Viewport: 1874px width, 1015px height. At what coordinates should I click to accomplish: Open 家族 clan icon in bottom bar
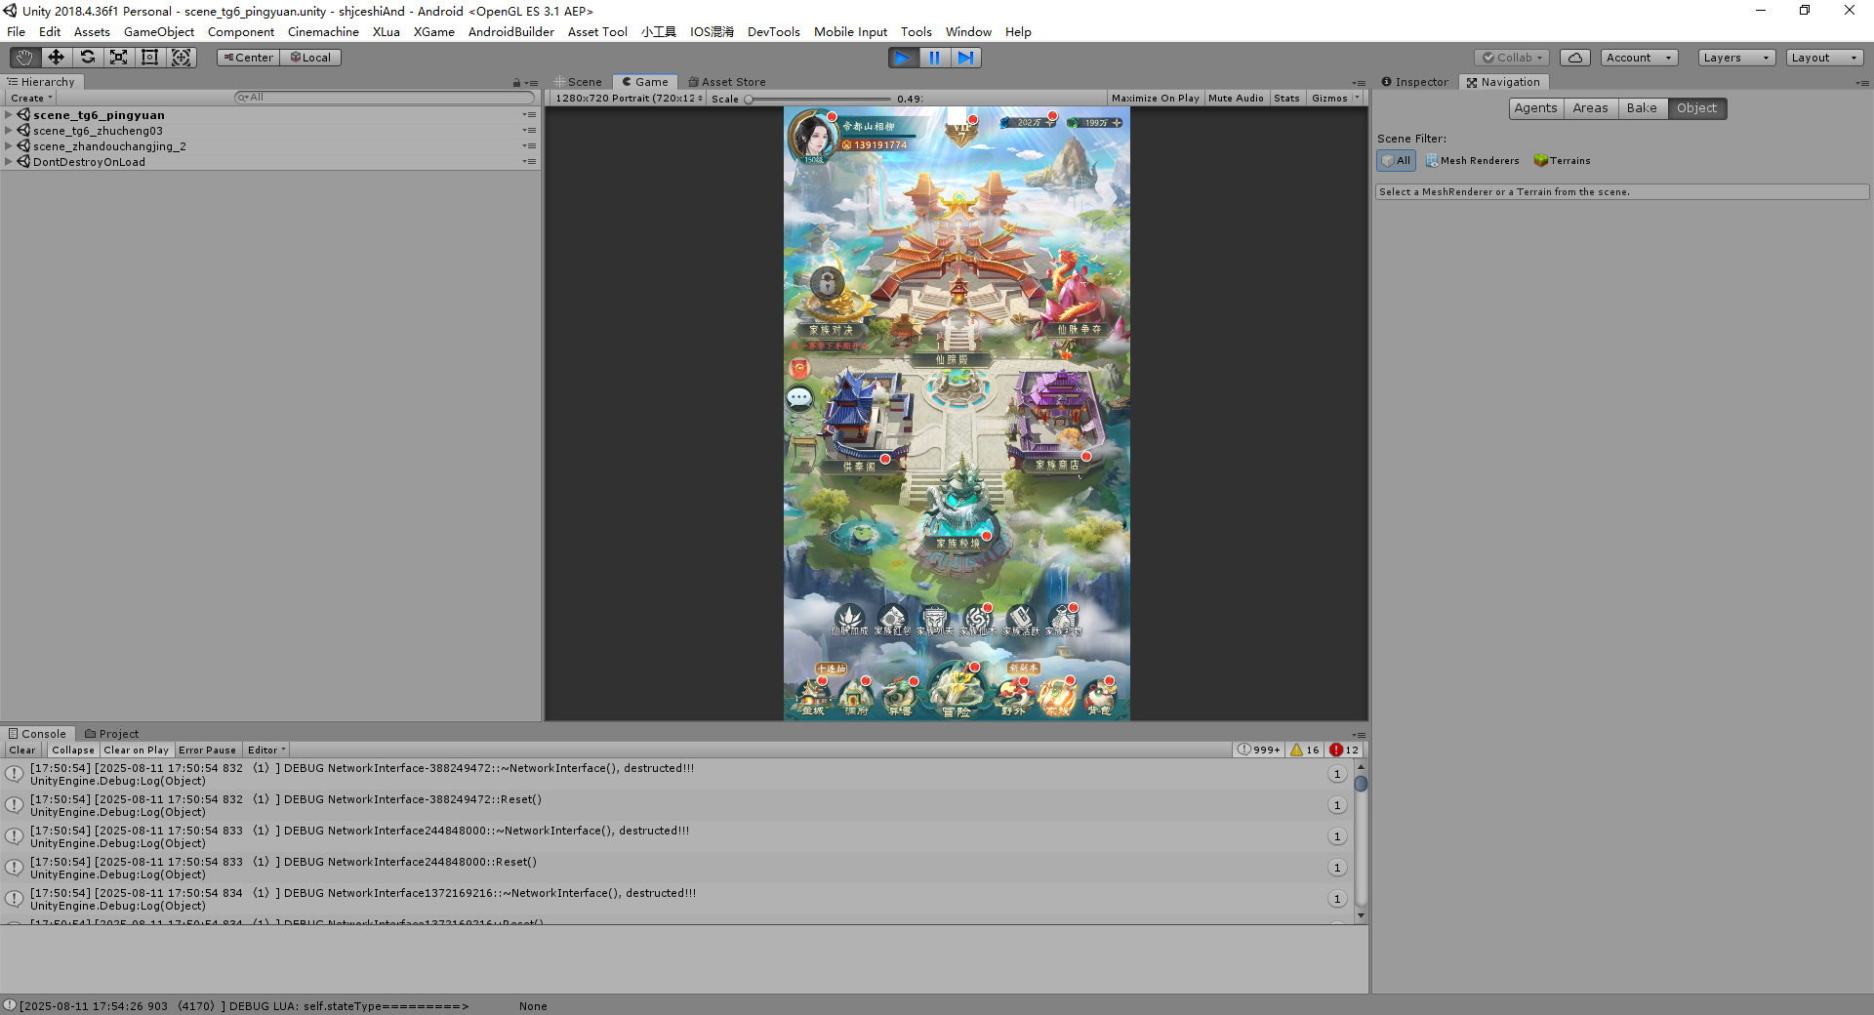(1057, 696)
